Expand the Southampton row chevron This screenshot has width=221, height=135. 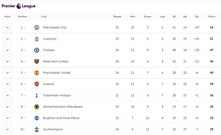coord(7,129)
